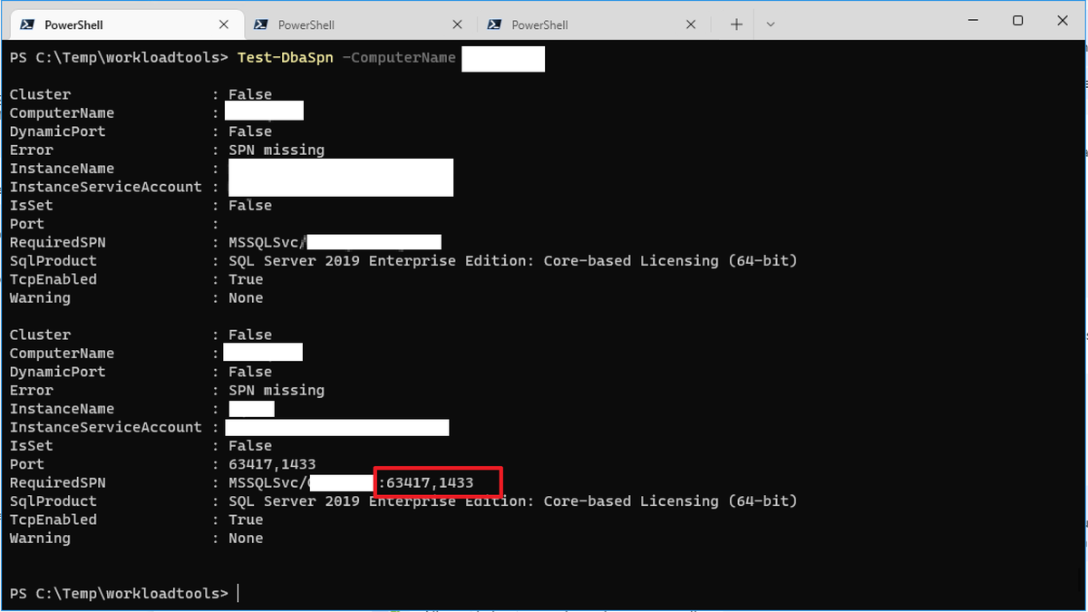This screenshot has width=1088, height=612.
Task: Click InstanceServiceAccount label in second block
Action: (x=106, y=427)
